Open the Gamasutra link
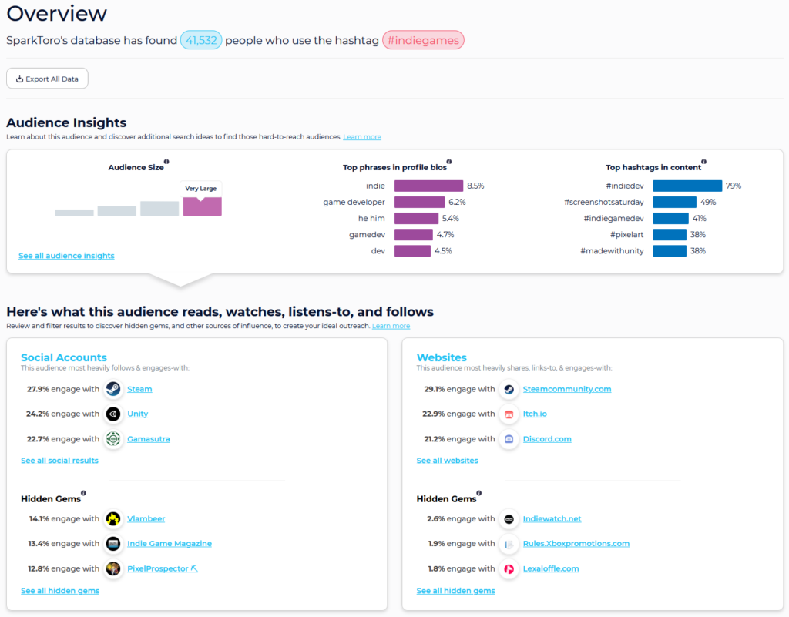This screenshot has width=789, height=617. click(x=149, y=438)
